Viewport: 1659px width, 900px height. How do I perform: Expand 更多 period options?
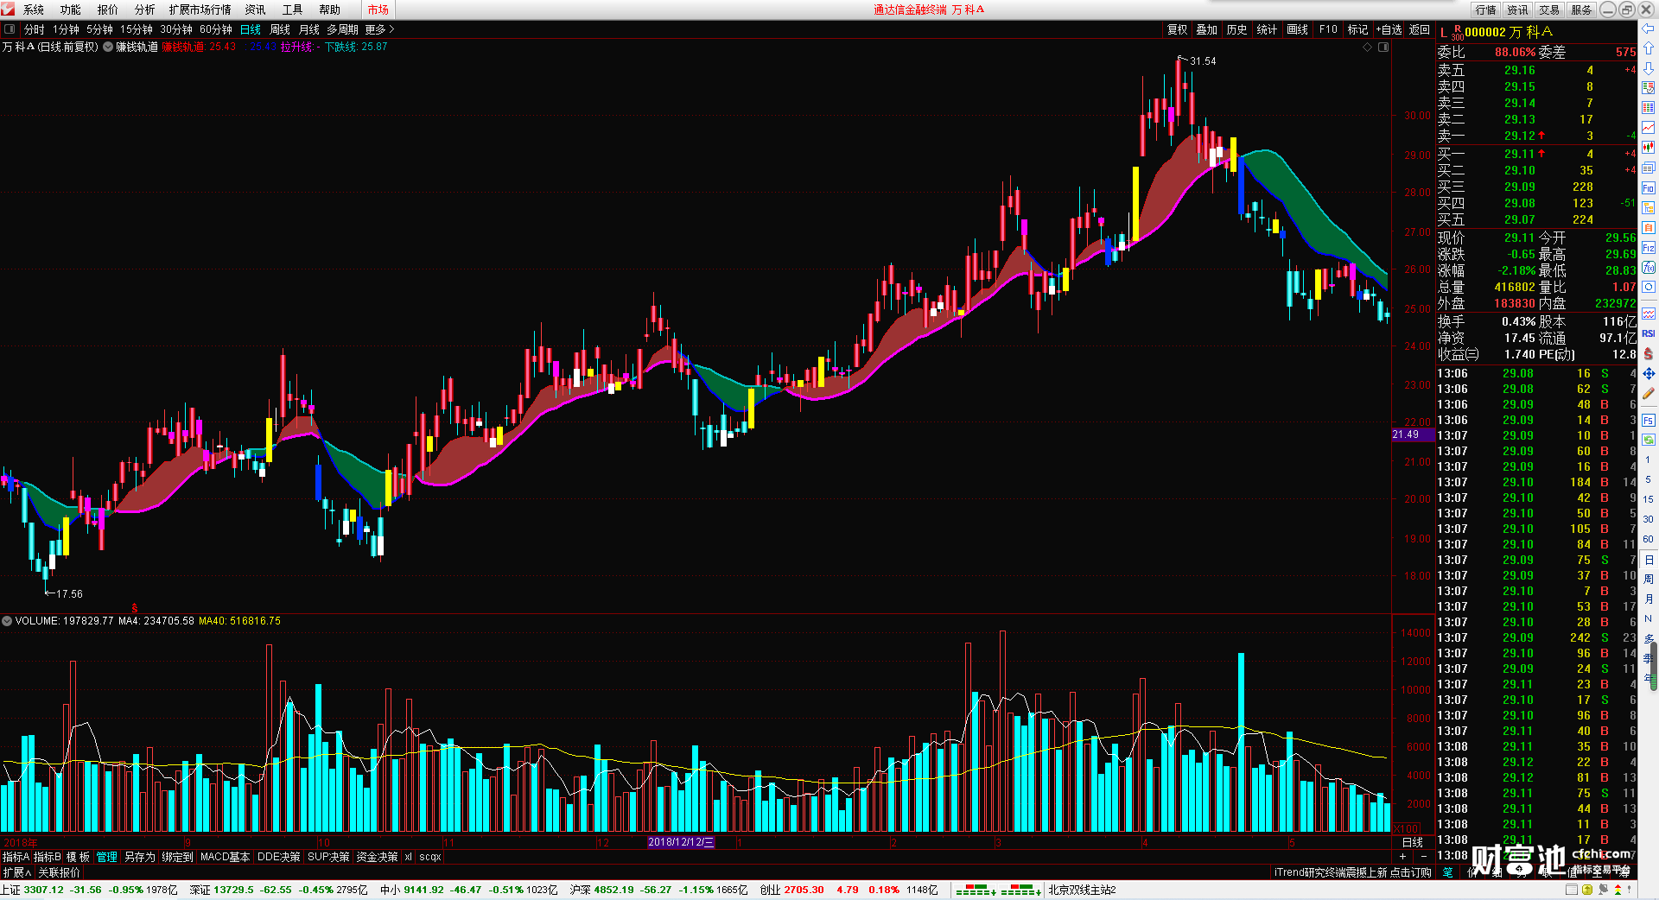378,29
